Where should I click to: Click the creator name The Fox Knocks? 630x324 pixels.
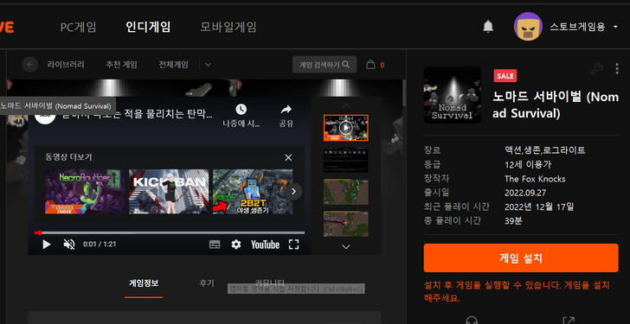535,179
